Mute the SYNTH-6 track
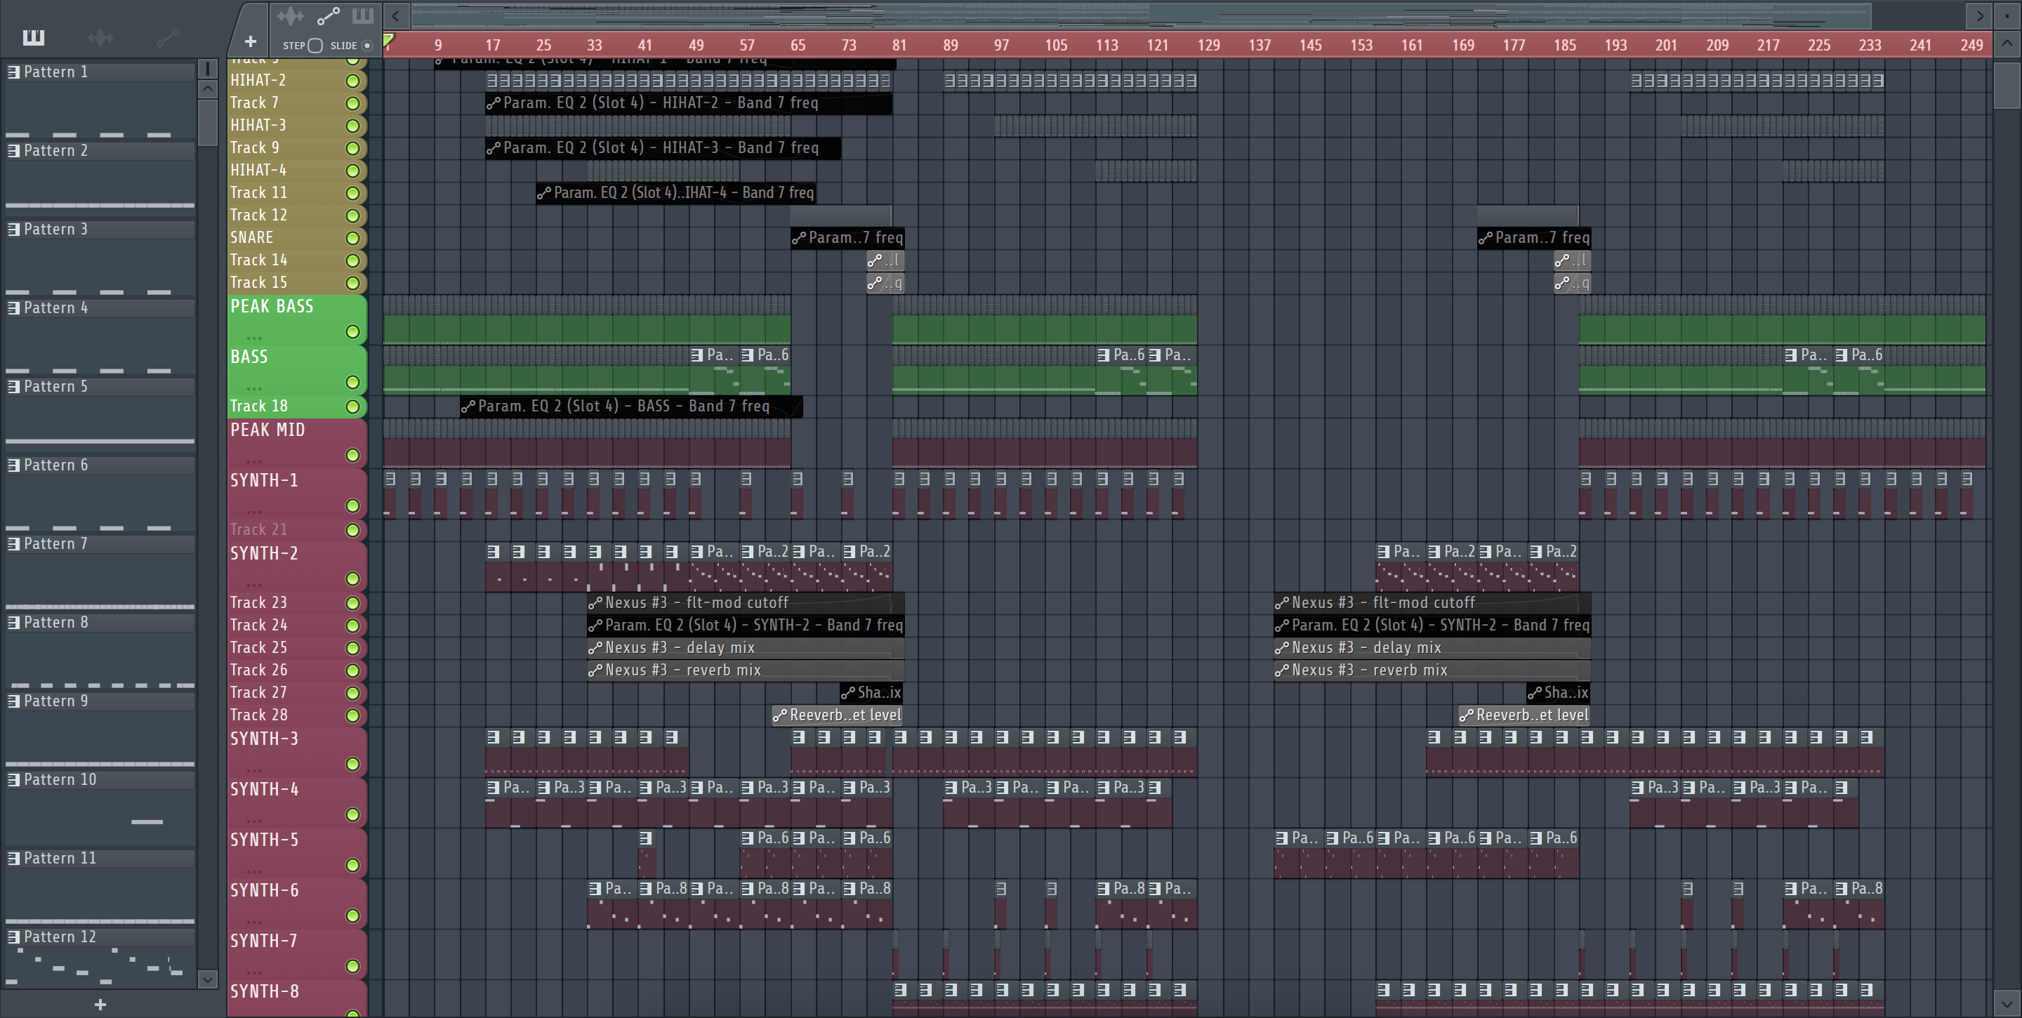 click(353, 916)
